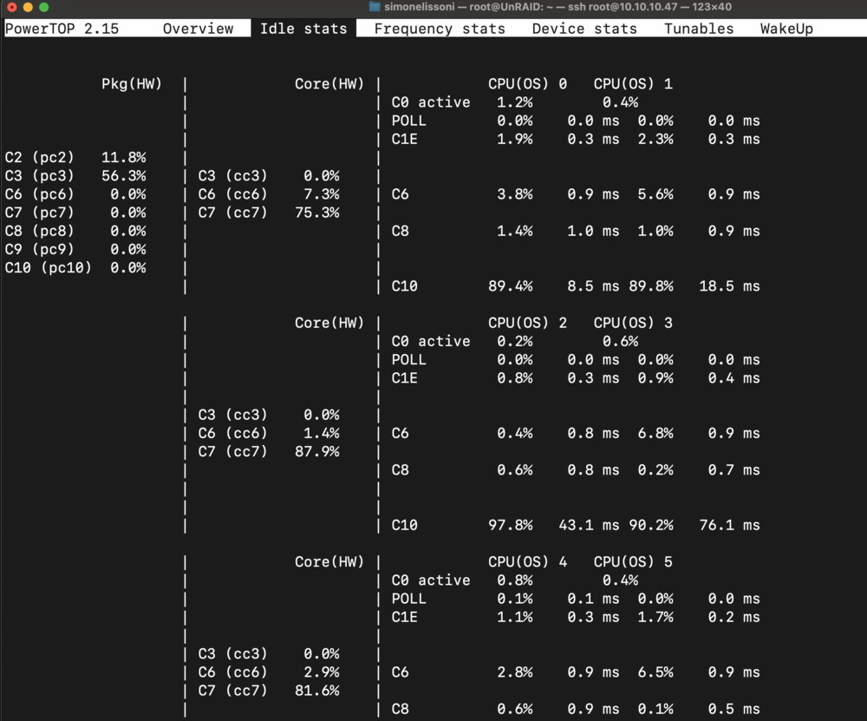Click the 56.3% value for pc3
The width and height of the screenshot is (867, 721).
[124, 175]
